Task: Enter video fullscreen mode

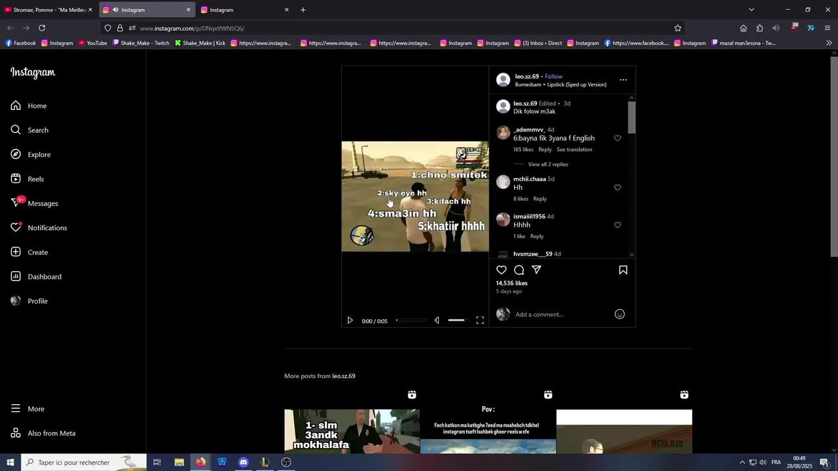Action: 480,321
